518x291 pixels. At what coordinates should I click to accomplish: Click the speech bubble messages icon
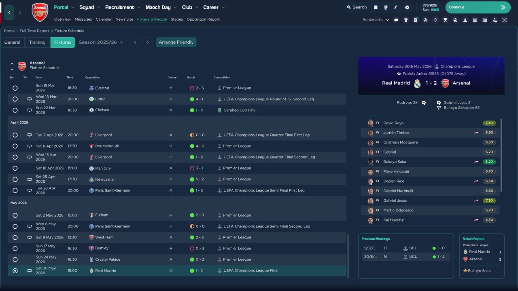(396, 20)
